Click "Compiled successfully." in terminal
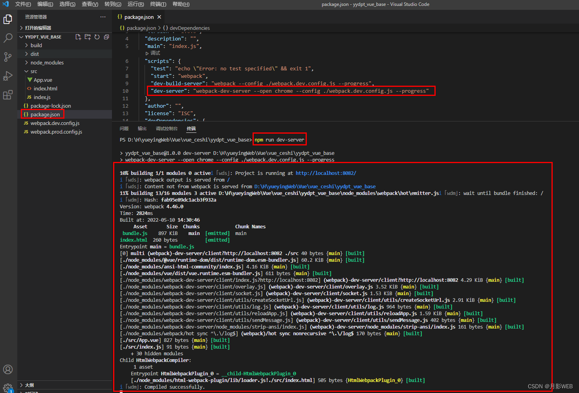 [x=174, y=387]
